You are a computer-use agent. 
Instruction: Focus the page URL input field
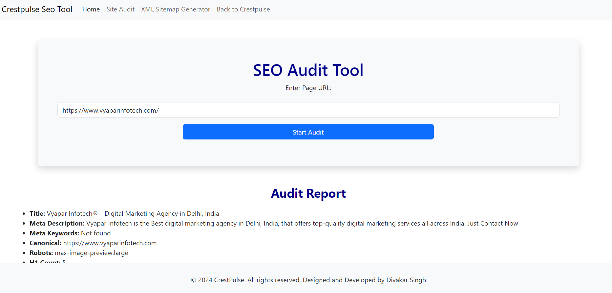pos(308,110)
